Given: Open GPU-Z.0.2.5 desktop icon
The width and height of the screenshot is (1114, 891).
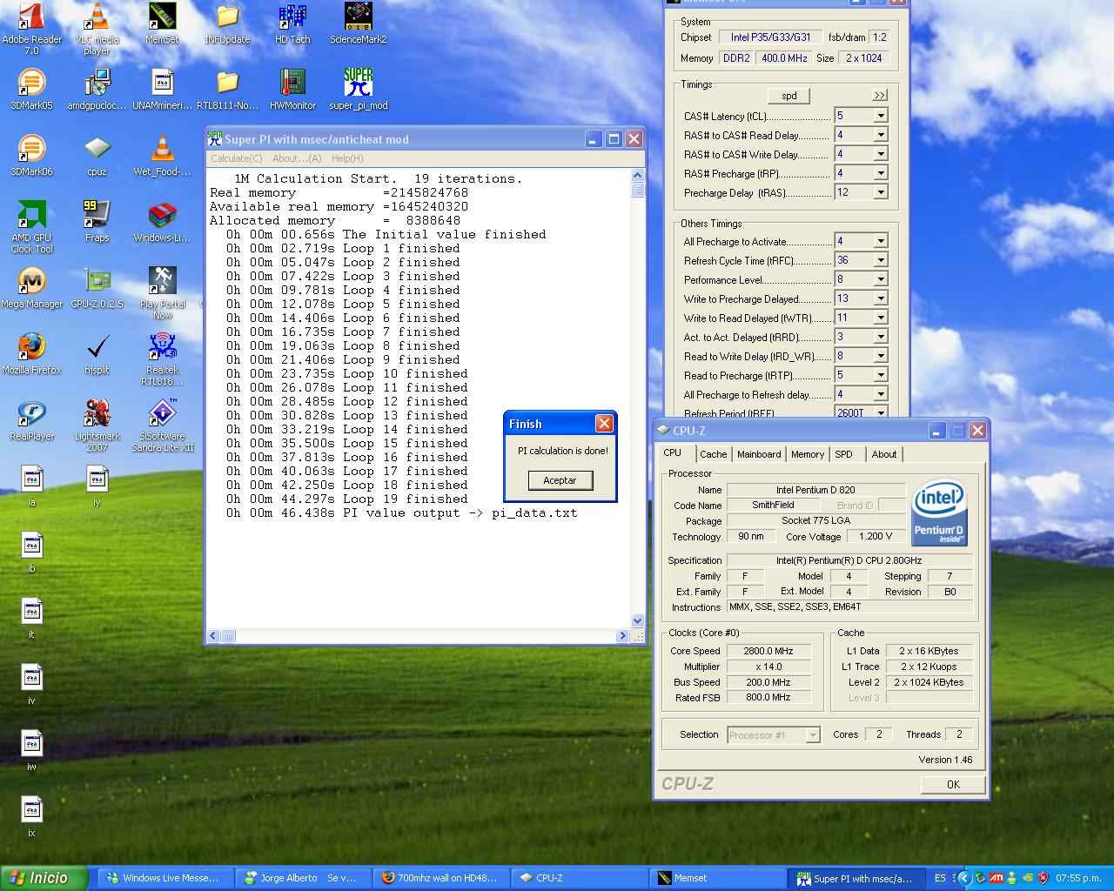Looking at the screenshot, I should [97, 287].
